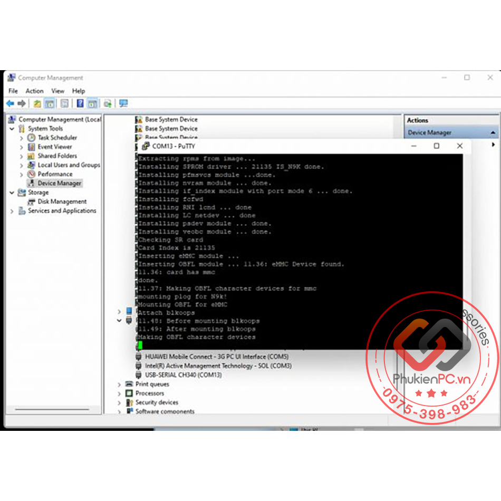The image size is (501, 501).
Task: Expand the Print queues category
Action: click(119, 384)
